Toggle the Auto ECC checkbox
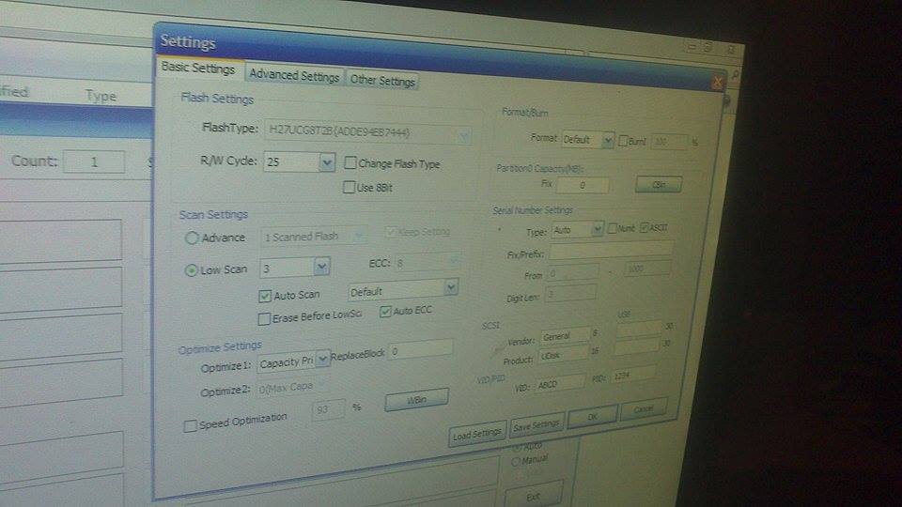The width and height of the screenshot is (902, 507). (385, 312)
